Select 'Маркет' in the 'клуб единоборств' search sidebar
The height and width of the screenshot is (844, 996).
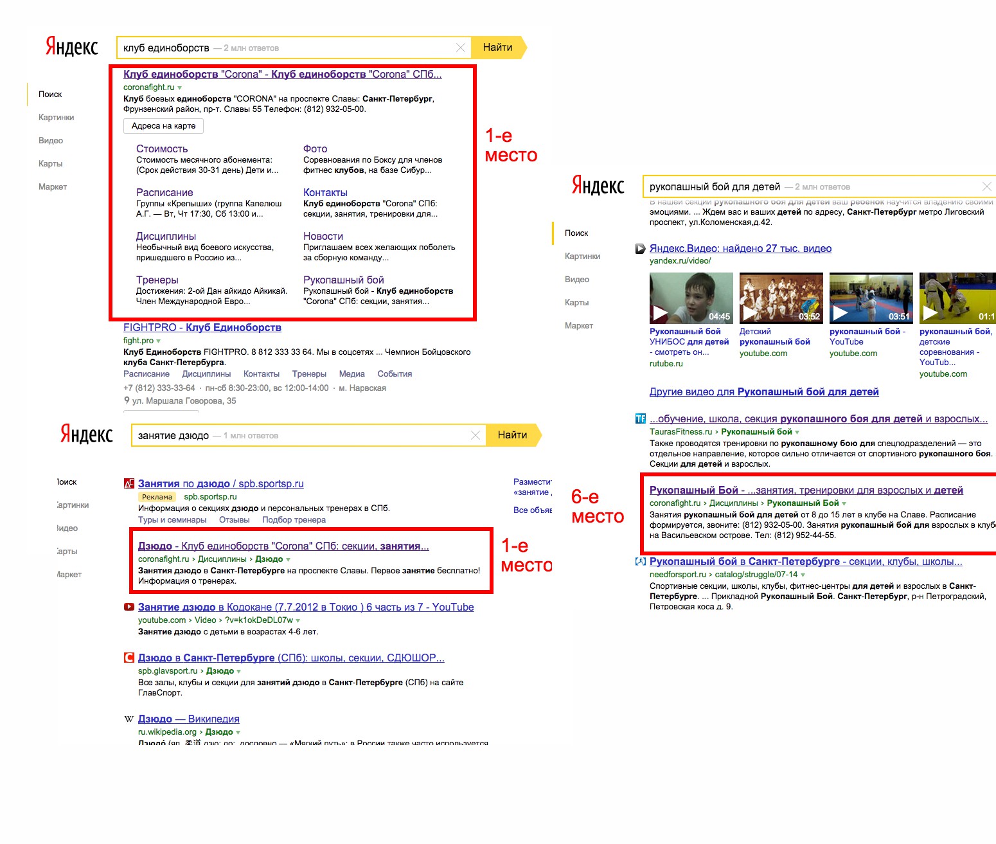[53, 187]
